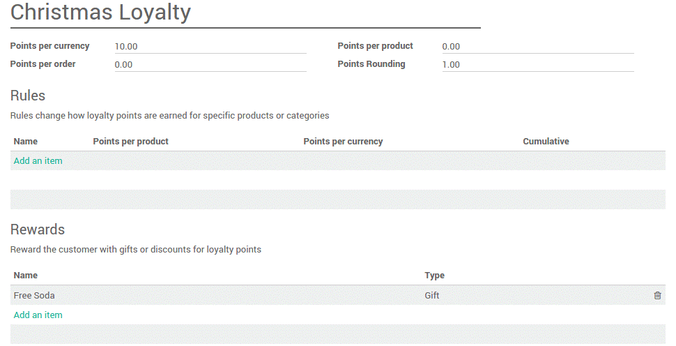Focus the Points per order input field
Viewport: 676px width, 346px height.
tap(210, 65)
